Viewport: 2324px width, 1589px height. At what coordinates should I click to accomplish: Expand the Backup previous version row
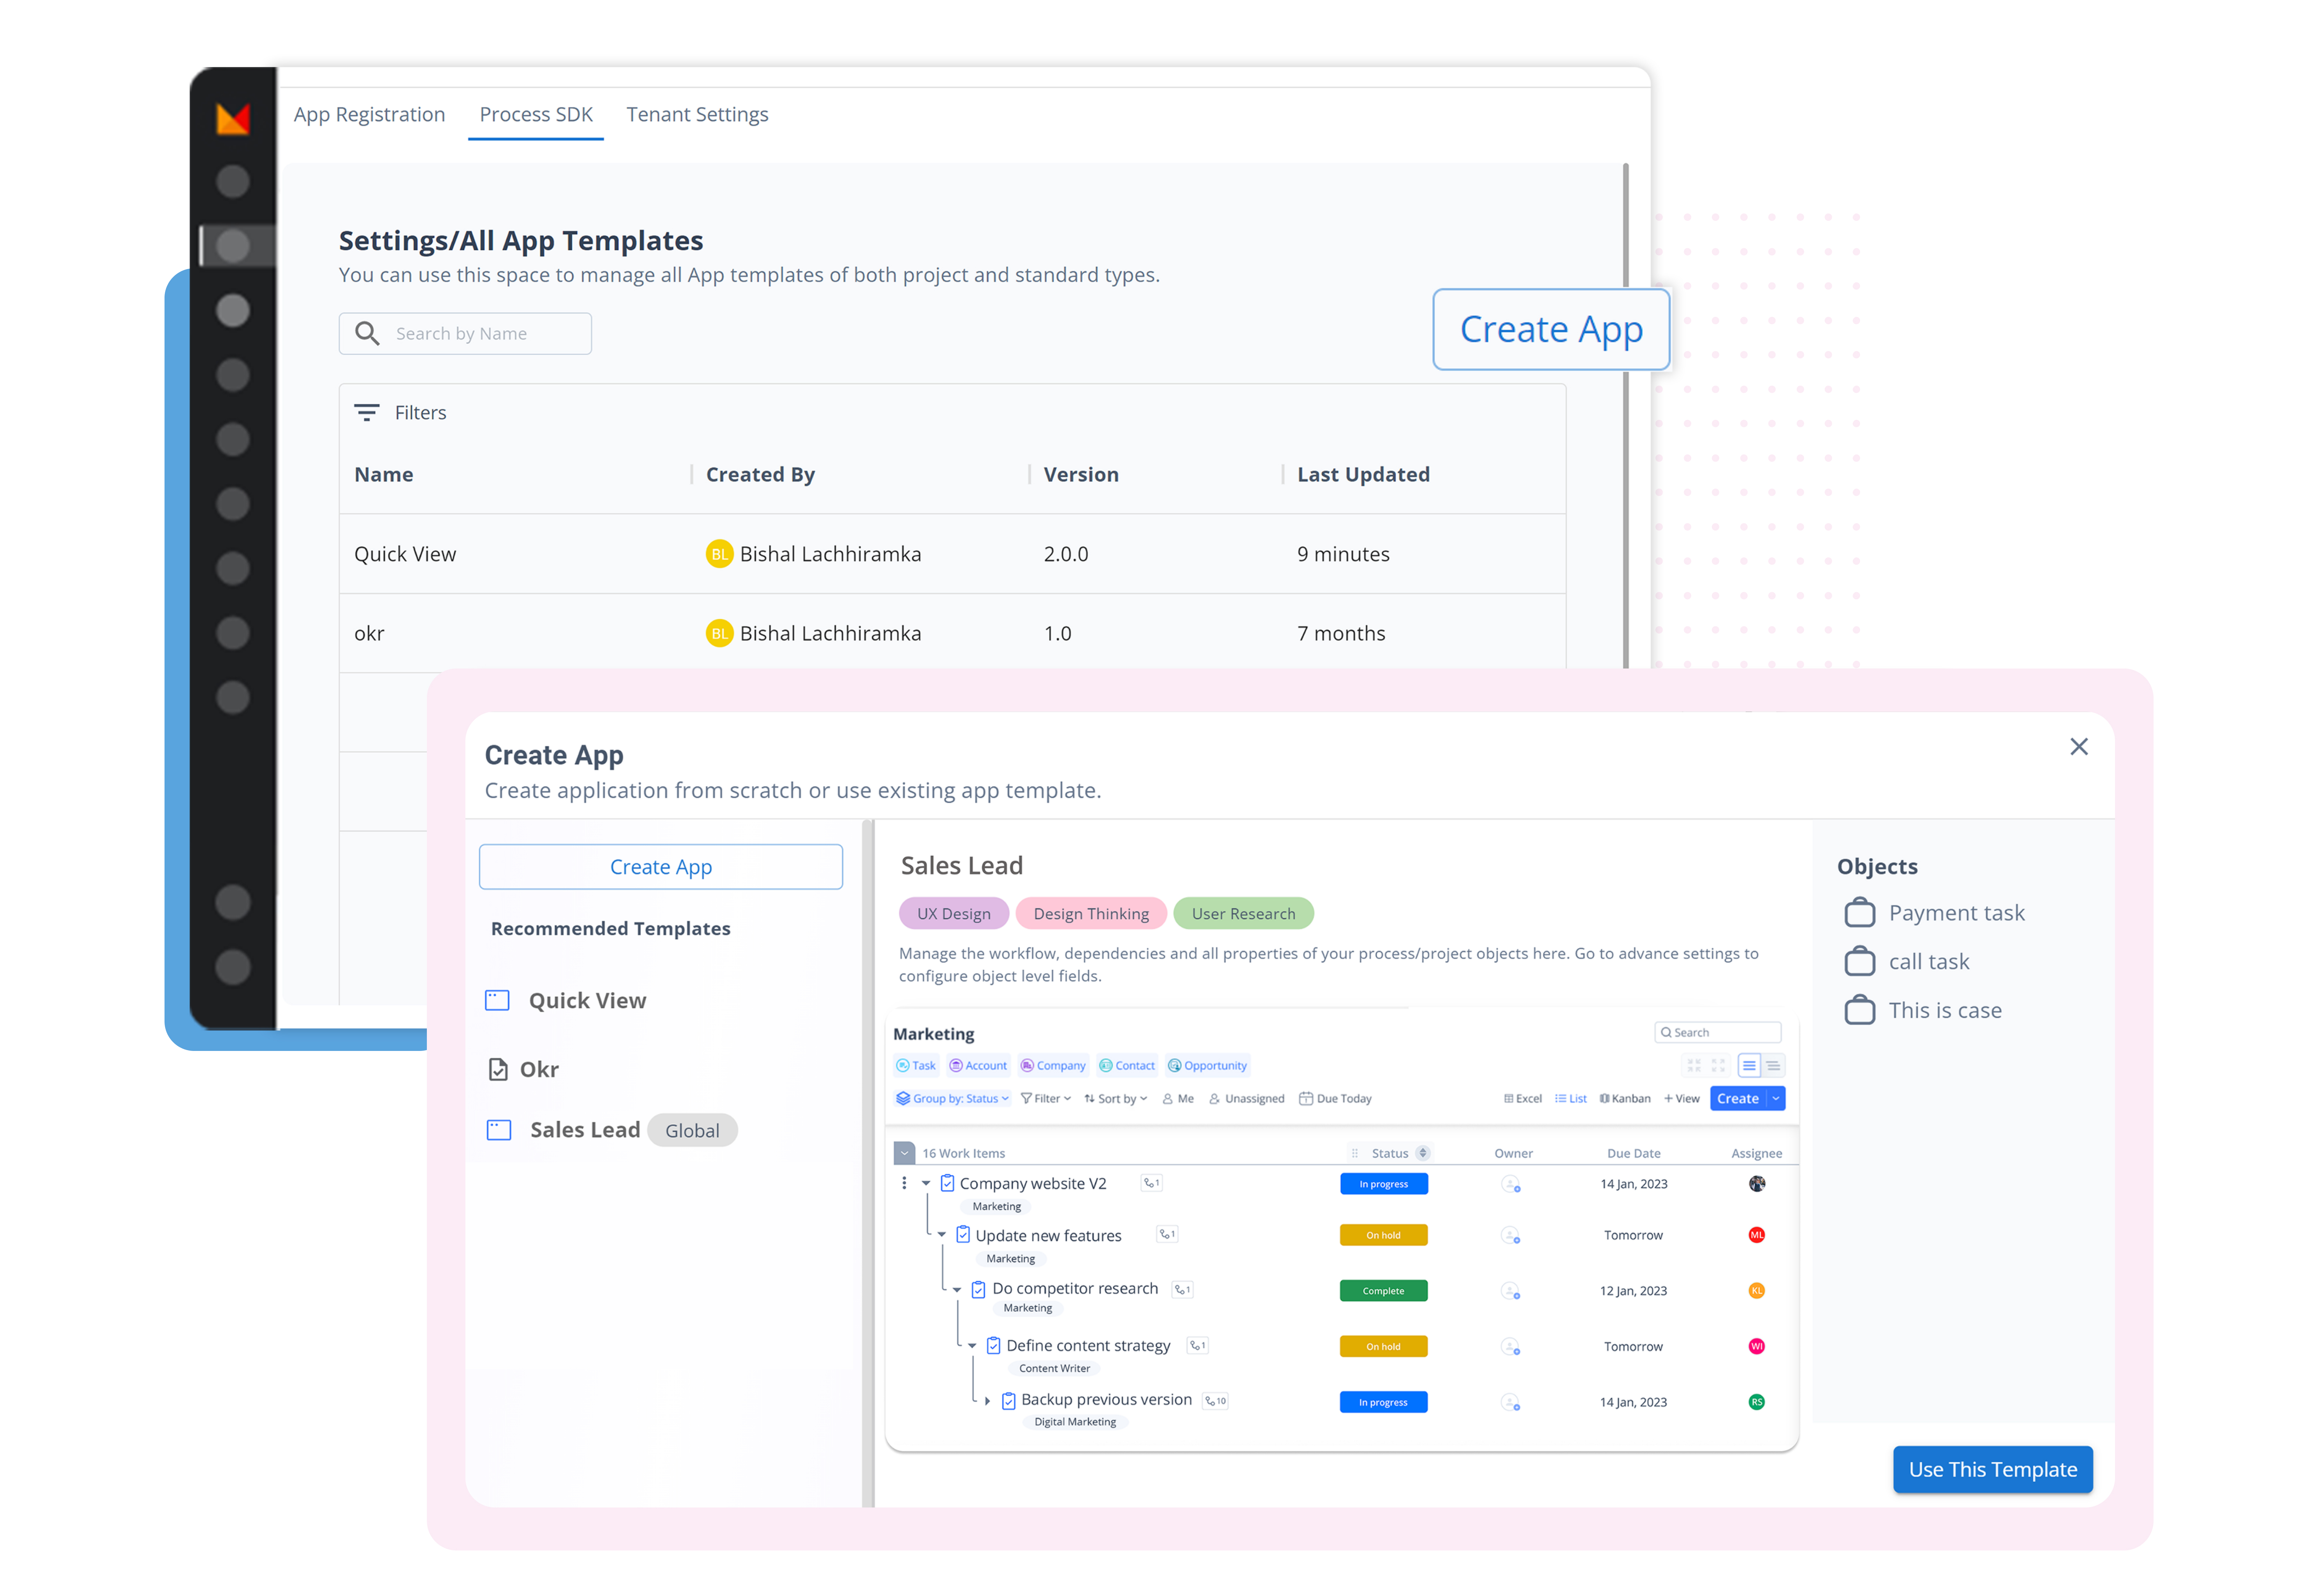pos(987,1402)
